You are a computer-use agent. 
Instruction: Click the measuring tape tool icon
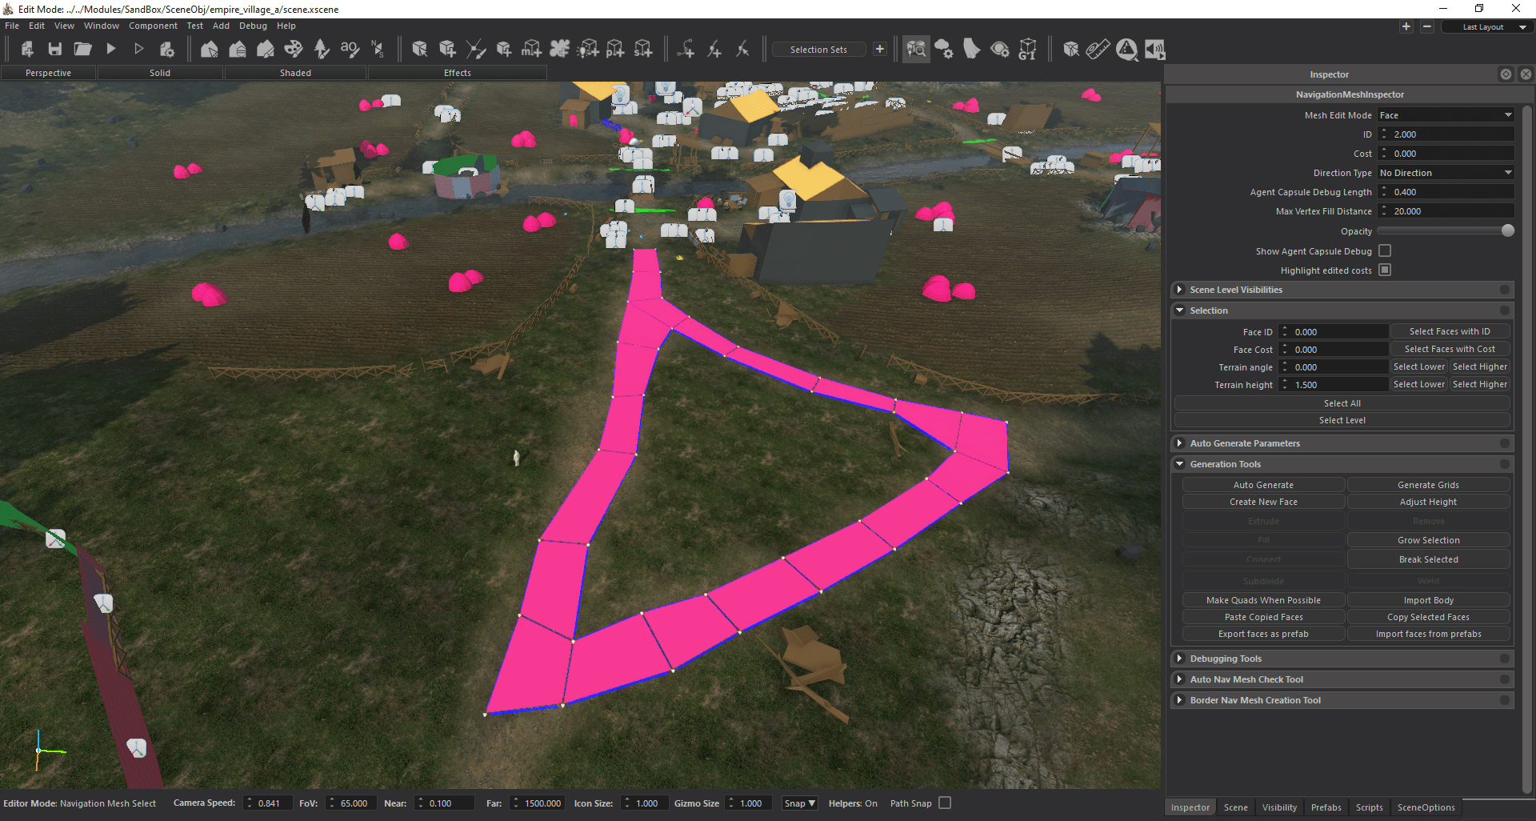pyautogui.click(x=1098, y=49)
